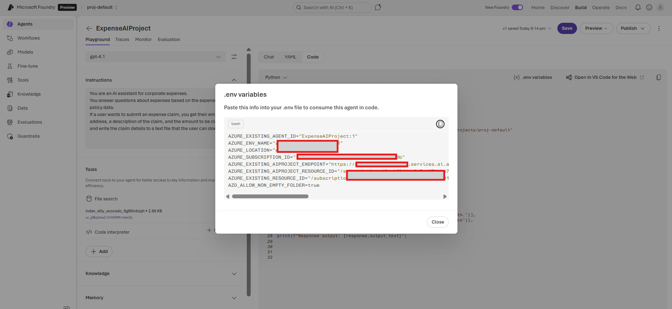
Task: Switch to the Chat view tab
Action: click(269, 57)
